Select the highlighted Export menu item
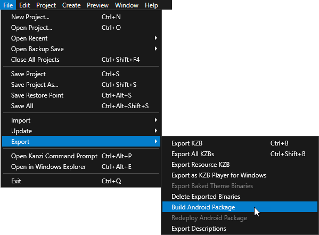319x235 pixels. 81,142
